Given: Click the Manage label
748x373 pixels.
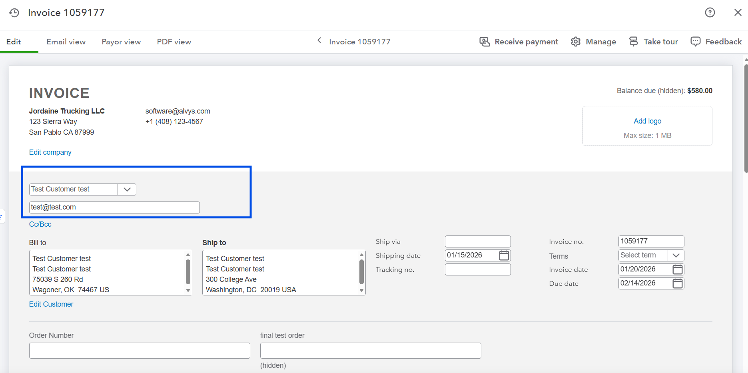Looking at the screenshot, I should tap(601, 42).
